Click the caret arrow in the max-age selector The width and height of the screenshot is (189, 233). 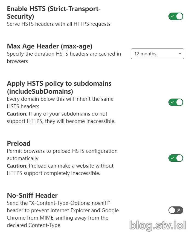point(180,54)
